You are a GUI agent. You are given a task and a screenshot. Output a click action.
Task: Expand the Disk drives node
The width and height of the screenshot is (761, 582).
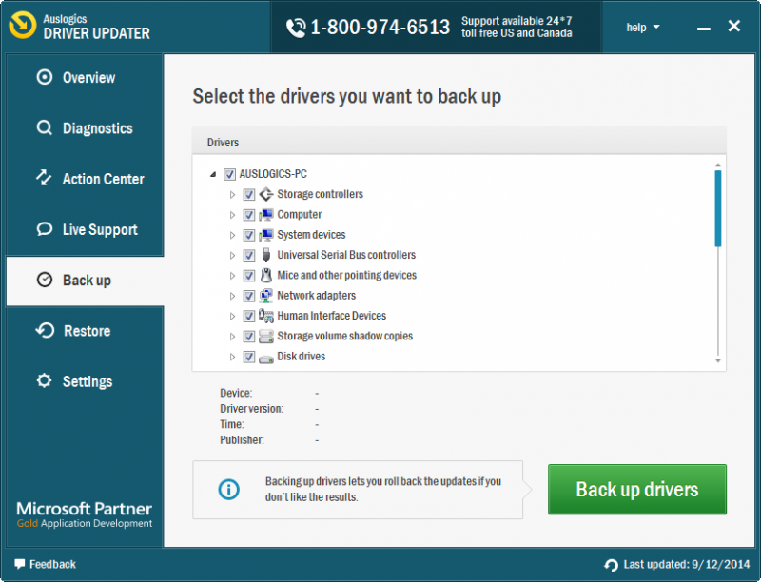[x=232, y=357]
